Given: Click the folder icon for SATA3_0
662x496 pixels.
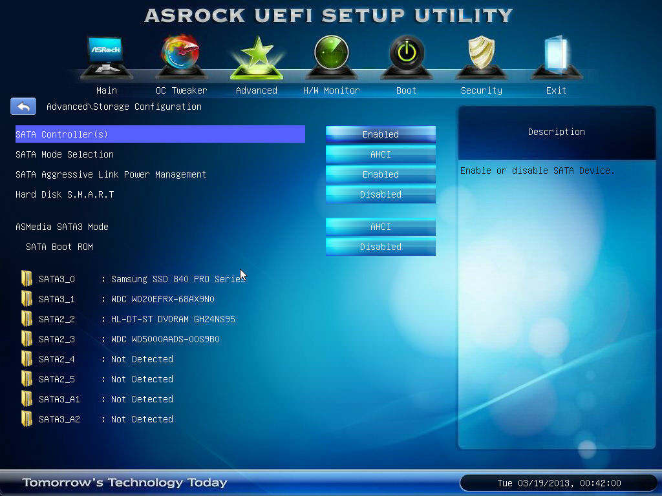Looking at the screenshot, I should (27, 279).
